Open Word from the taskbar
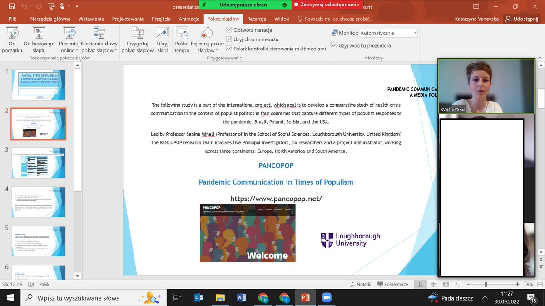The width and height of the screenshot is (545, 306). pos(241,298)
